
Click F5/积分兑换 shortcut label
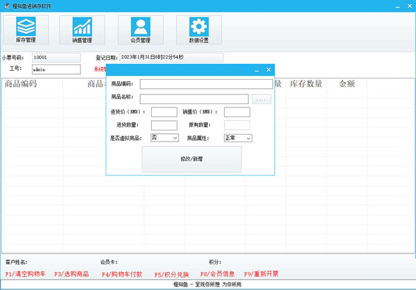click(172, 275)
